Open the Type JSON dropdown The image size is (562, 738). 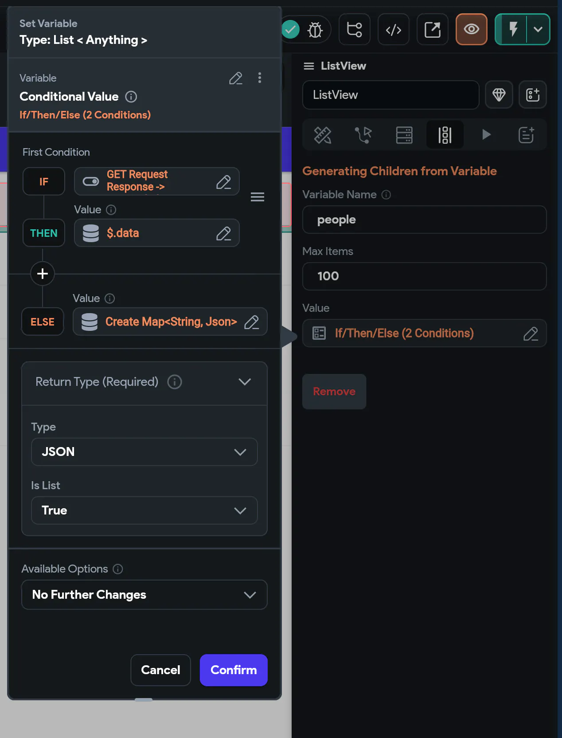(x=144, y=452)
